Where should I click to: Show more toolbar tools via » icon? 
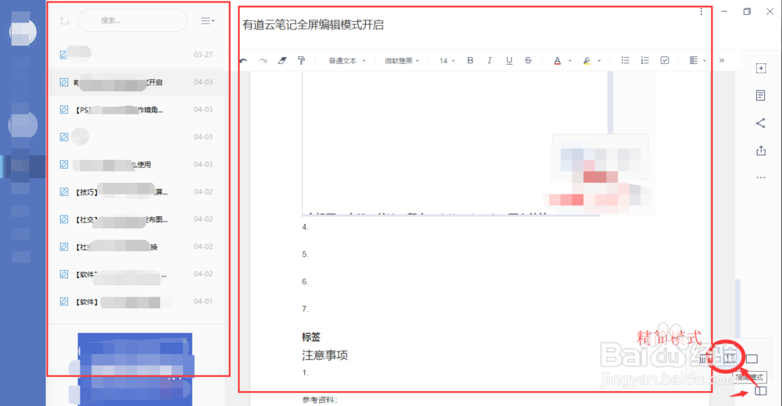[722, 60]
